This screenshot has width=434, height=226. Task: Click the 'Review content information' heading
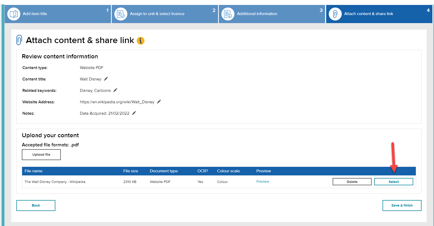pos(60,57)
